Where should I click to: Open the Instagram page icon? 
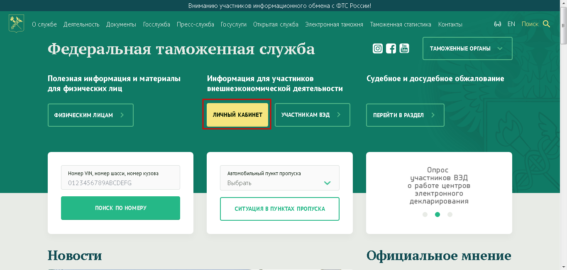point(378,48)
